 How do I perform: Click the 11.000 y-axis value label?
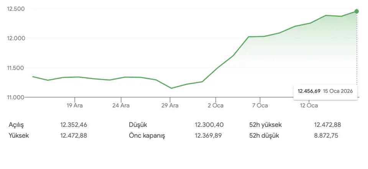pyautogui.click(x=16, y=97)
